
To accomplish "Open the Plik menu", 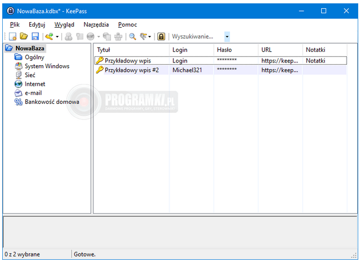I will (15, 24).
